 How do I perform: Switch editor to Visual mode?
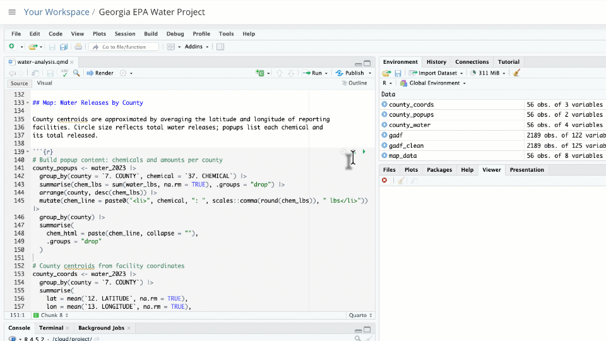(x=44, y=83)
